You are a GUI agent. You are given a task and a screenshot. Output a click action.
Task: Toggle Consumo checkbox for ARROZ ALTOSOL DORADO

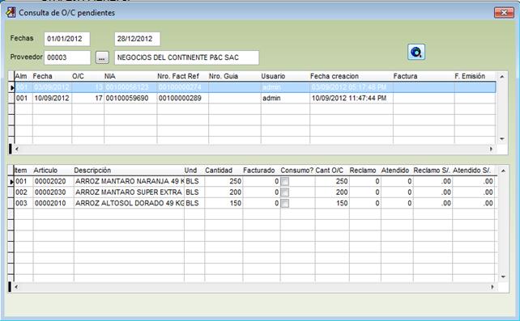click(x=285, y=203)
